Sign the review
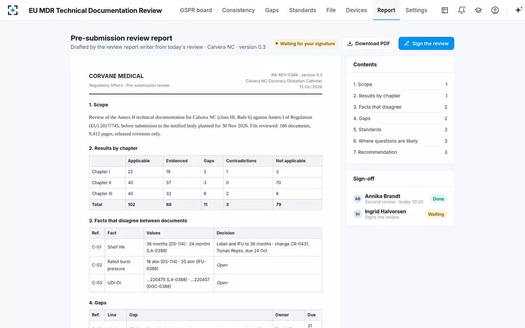 pos(426,43)
